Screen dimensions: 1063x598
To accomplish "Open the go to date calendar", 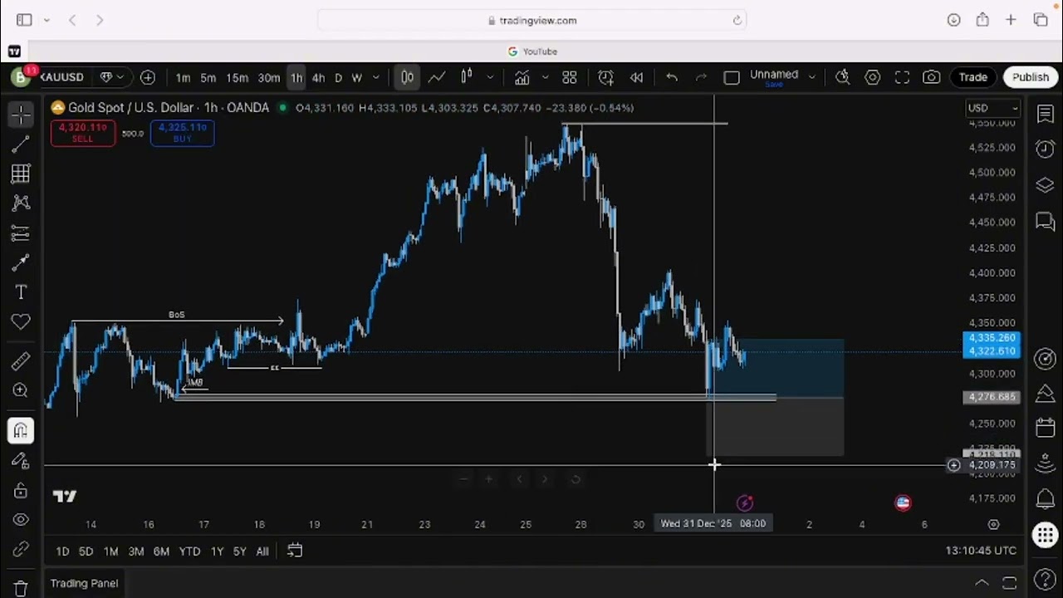I will [x=295, y=551].
